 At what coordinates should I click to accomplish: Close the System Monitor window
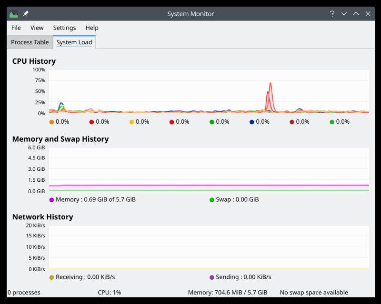click(368, 14)
